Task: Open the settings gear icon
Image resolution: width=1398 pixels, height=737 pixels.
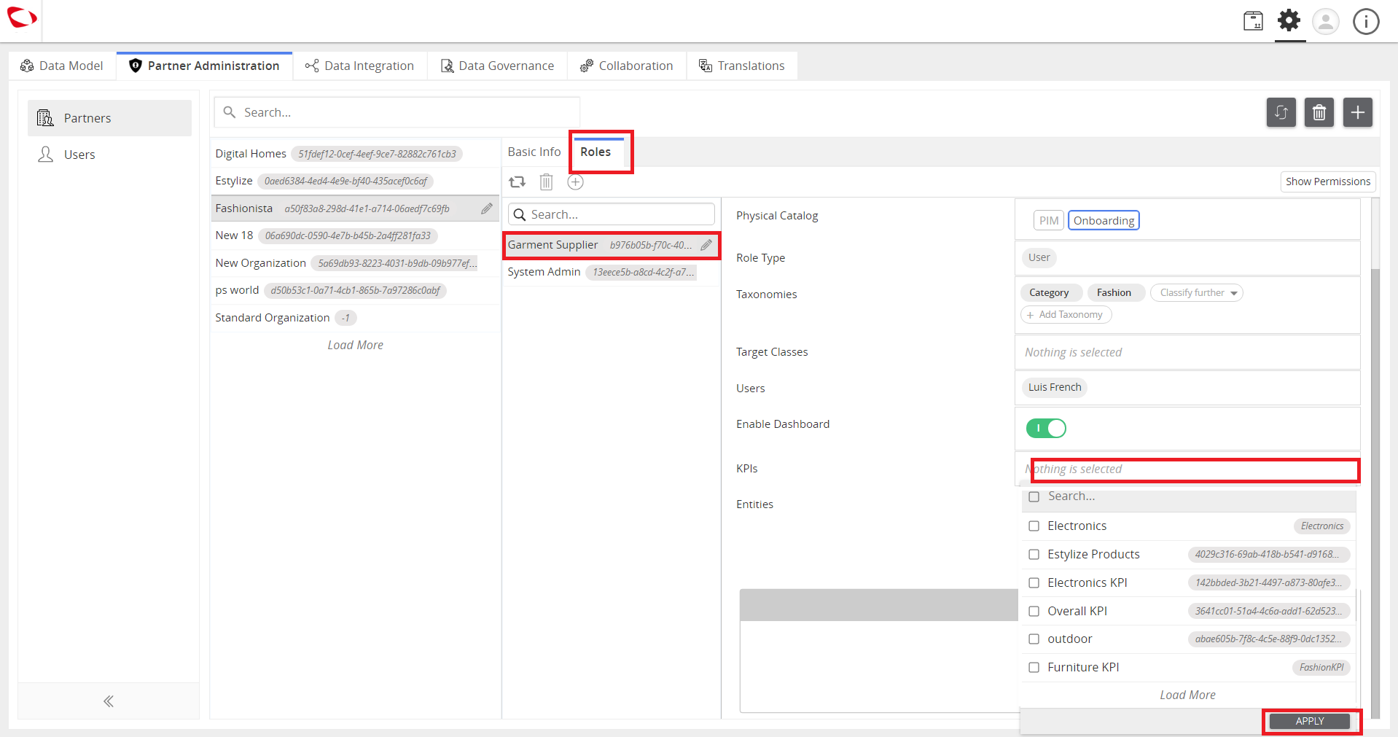Action: click(x=1289, y=20)
